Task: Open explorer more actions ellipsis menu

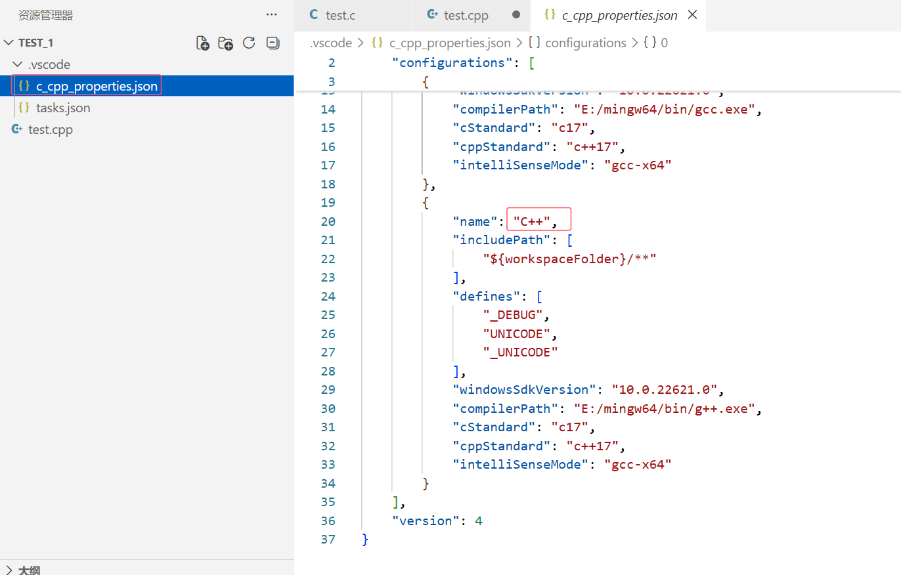Action: tap(271, 14)
